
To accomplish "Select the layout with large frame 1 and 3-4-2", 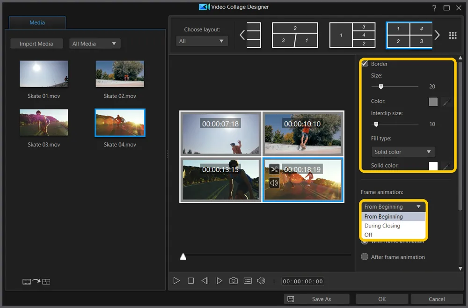I will tap(352, 35).
